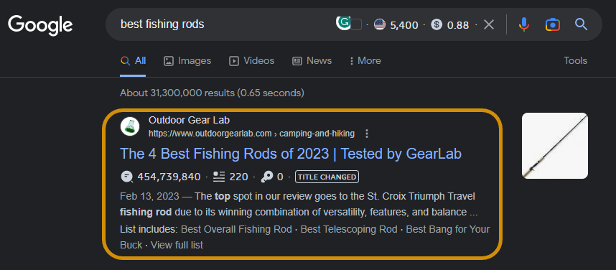Image resolution: width=616 pixels, height=270 pixels.
Task: Click the dollar CPC icon
Action: pos(437,24)
